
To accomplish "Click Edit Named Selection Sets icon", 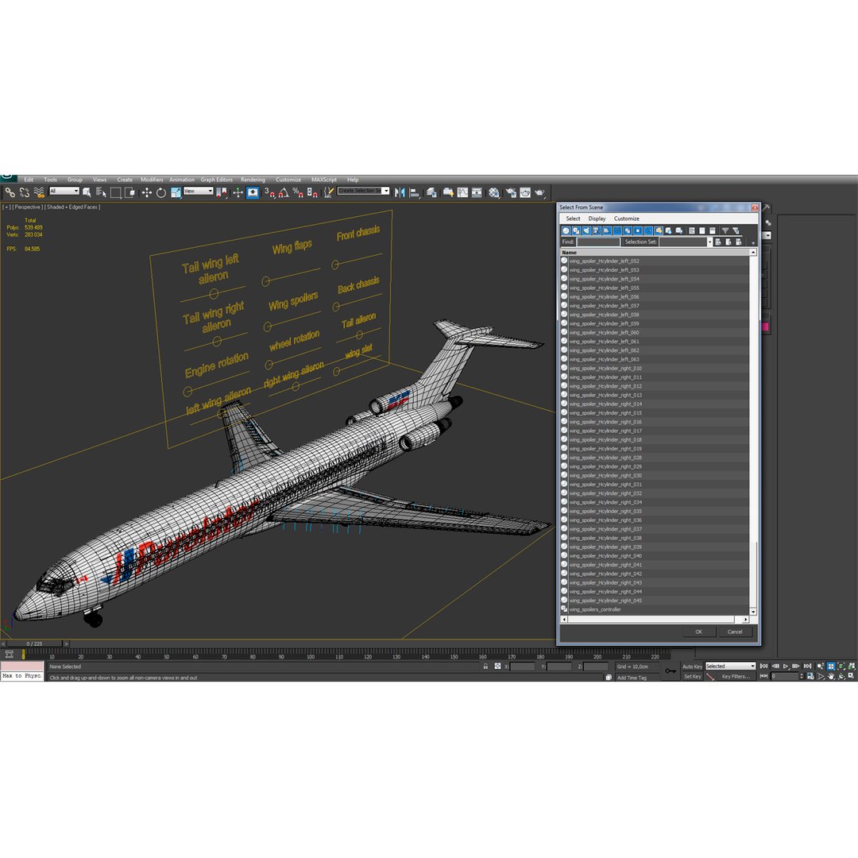I will 328,192.
